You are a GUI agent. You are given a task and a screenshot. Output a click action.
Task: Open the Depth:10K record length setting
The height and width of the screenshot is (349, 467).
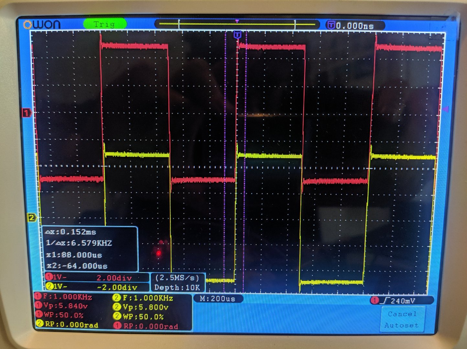(177, 287)
